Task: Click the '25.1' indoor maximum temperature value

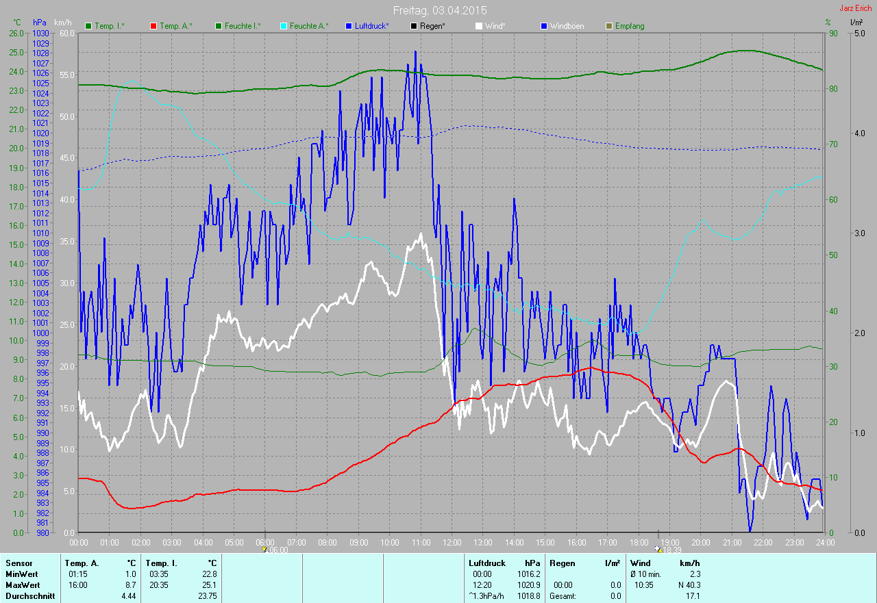Action: click(209, 585)
